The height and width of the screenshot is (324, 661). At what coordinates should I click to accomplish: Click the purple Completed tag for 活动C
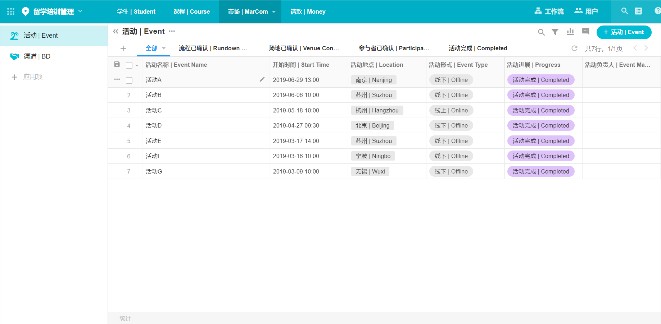pyautogui.click(x=540, y=110)
